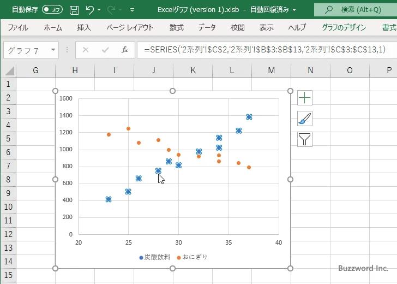This screenshot has height=284, width=397.
Task: Open the ページ レイアウト tab
Action: tap(130, 27)
